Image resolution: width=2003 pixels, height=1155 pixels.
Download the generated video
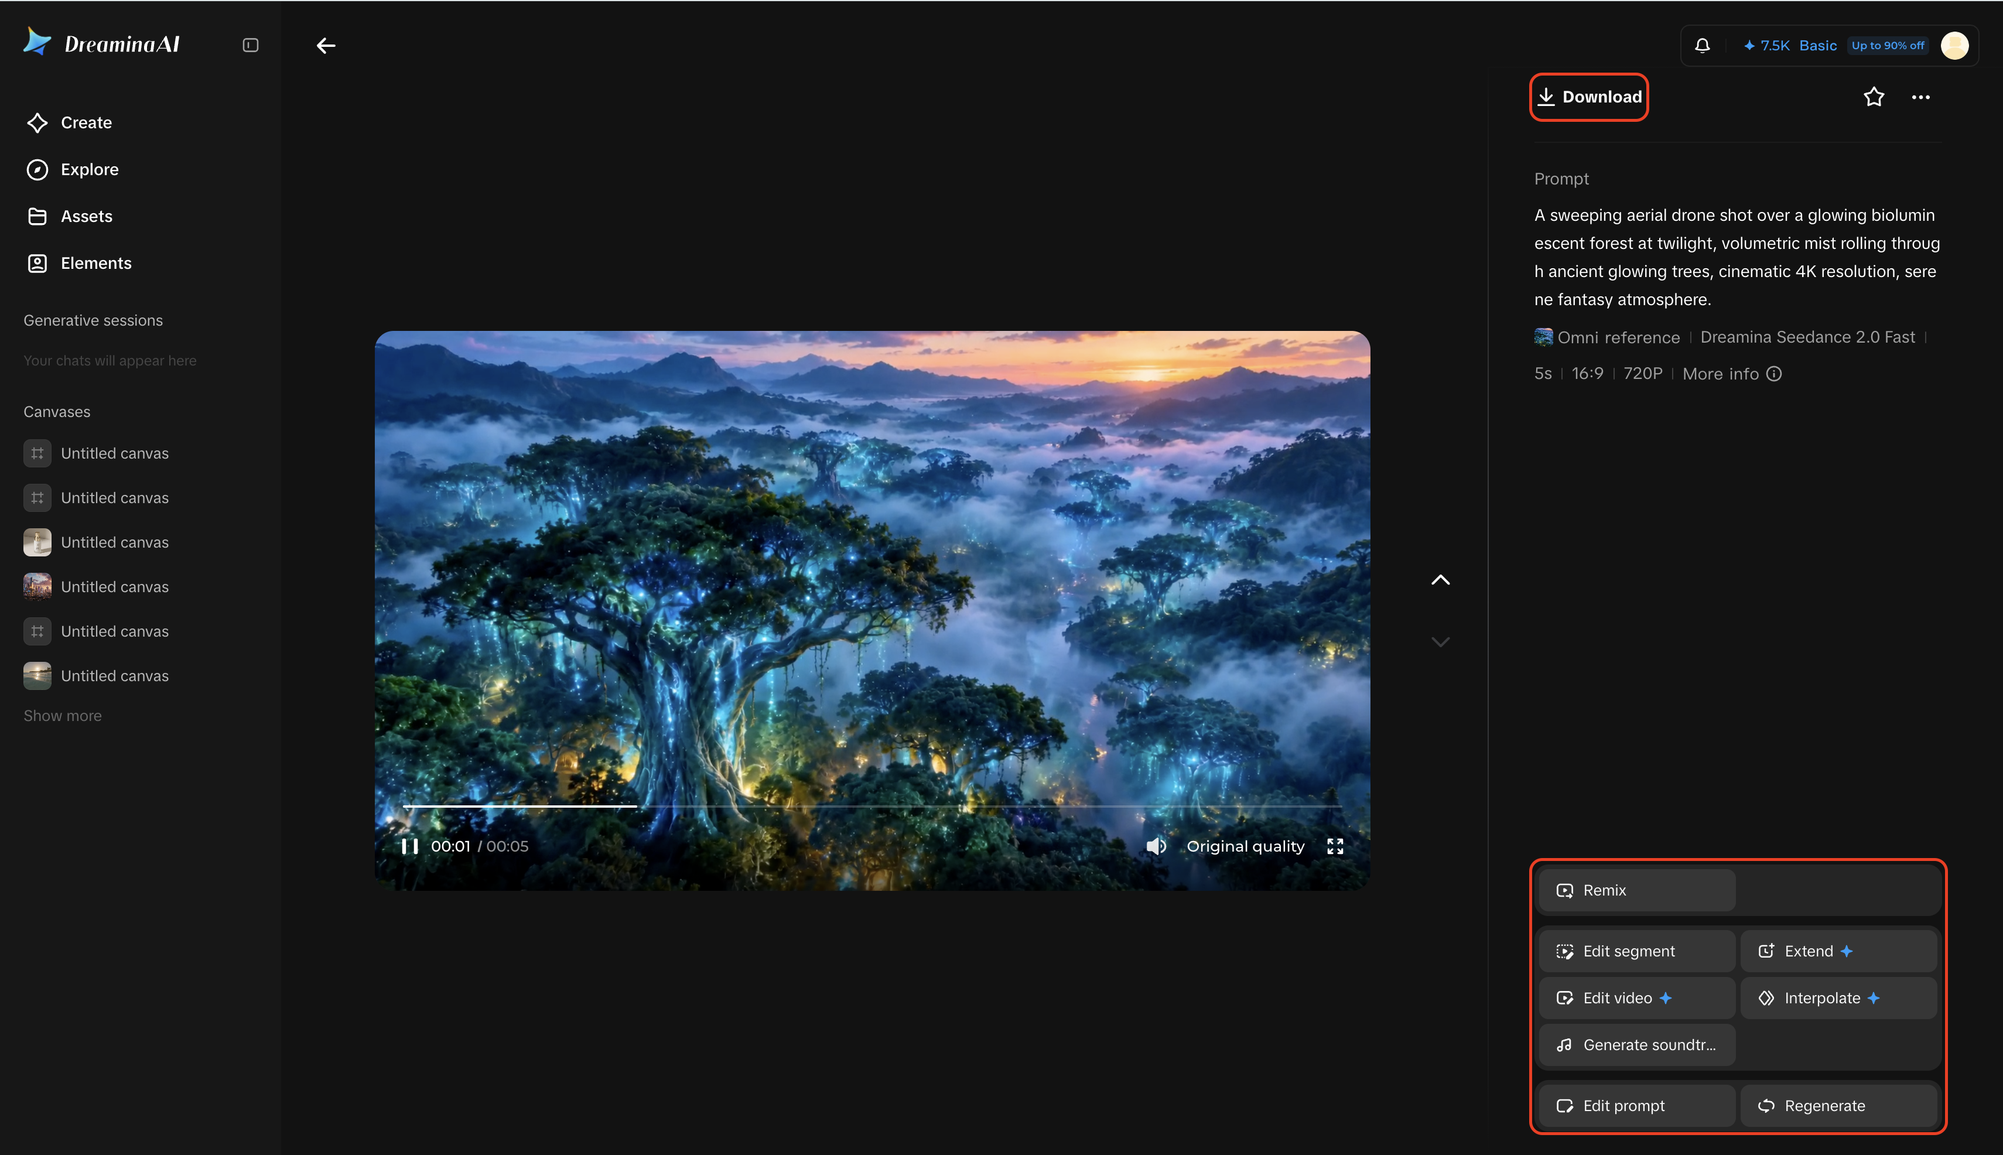coord(1589,97)
